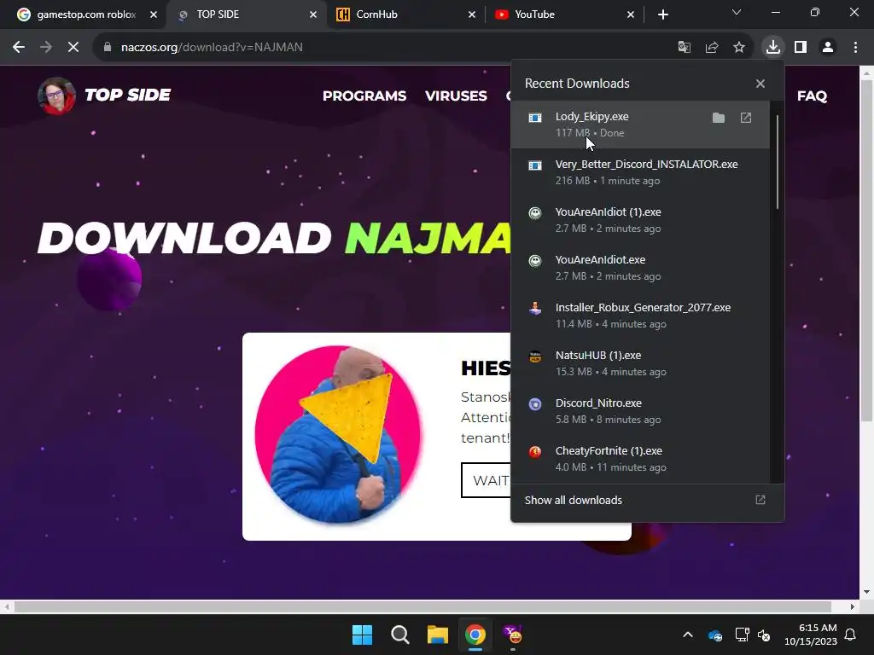
Task: Open Lody_Ekipy.exe with the open-external icon
Action: tap(746, 118)
